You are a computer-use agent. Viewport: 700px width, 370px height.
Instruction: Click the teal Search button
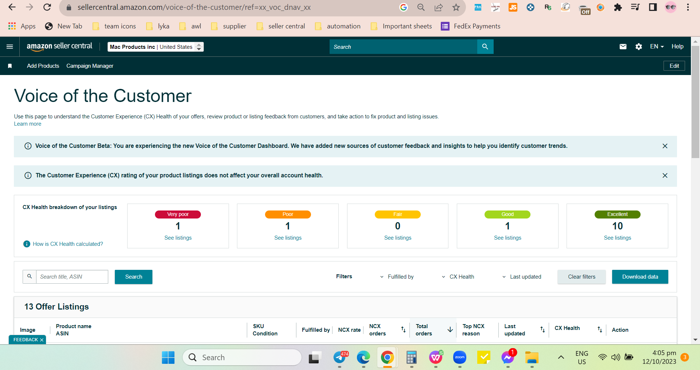(133, 277)
